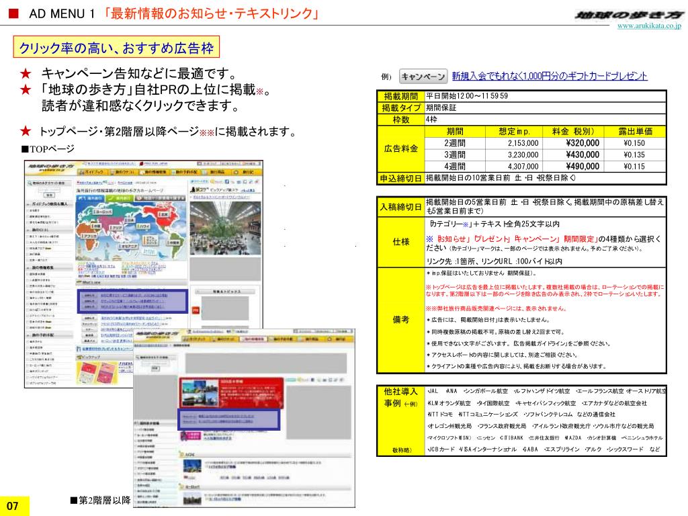Screen dimensions: 688x516
Task: Select the 他社導入事例 header cell
Action: [401, 421]
